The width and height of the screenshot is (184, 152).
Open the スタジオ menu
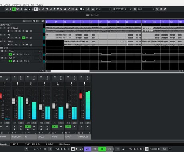7,5
